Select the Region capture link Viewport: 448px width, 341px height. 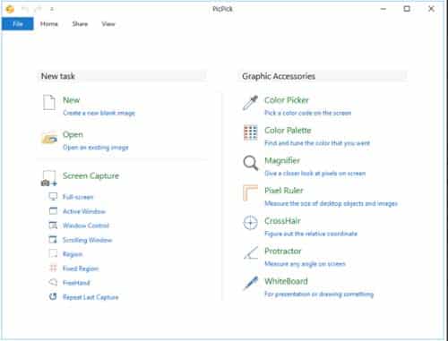tap(73, 254)
